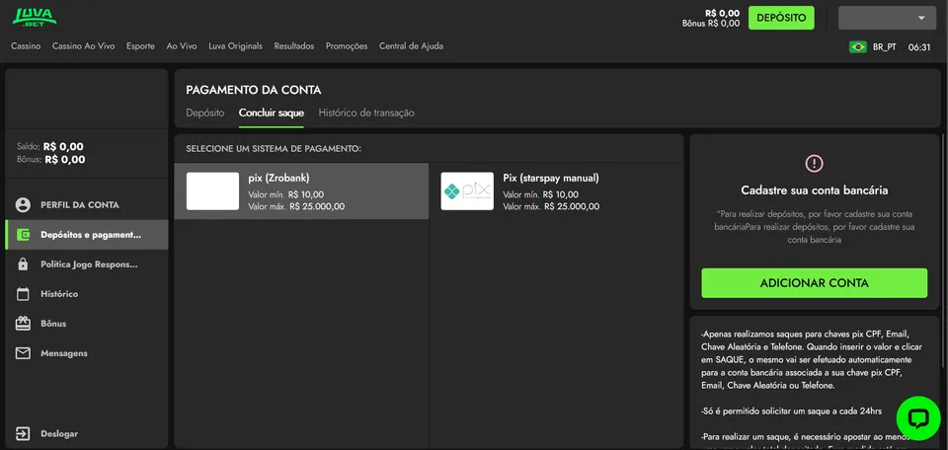
Task: Open PERFIL DA CONTA in the sidebar
Action: tap(86, 204)
